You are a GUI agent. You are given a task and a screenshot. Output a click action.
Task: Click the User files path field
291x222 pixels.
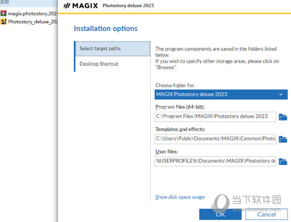(x=215, y=161)
